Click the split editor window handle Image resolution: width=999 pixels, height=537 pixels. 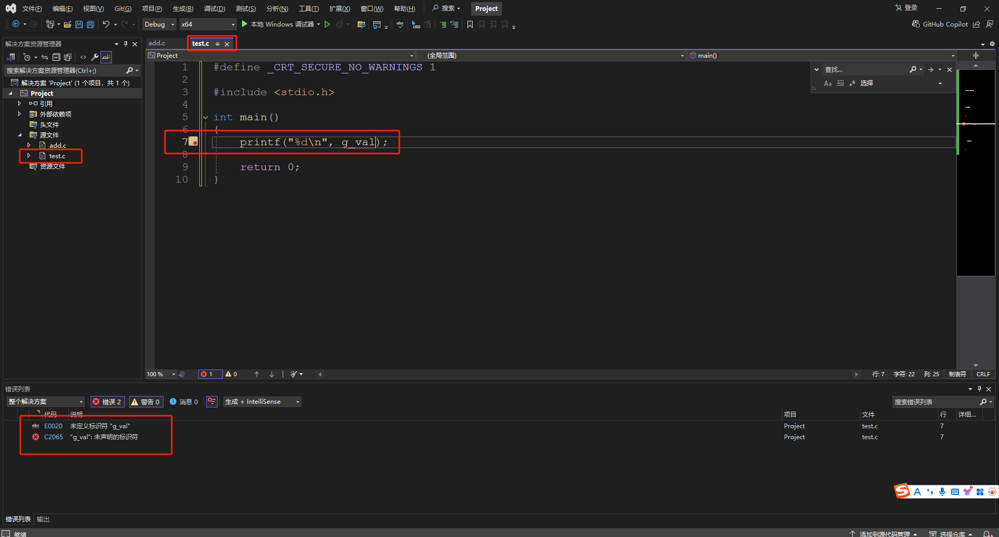click(976, 55)
